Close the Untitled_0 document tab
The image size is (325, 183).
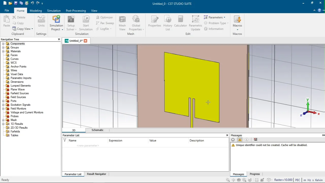(x=86, y=41)
